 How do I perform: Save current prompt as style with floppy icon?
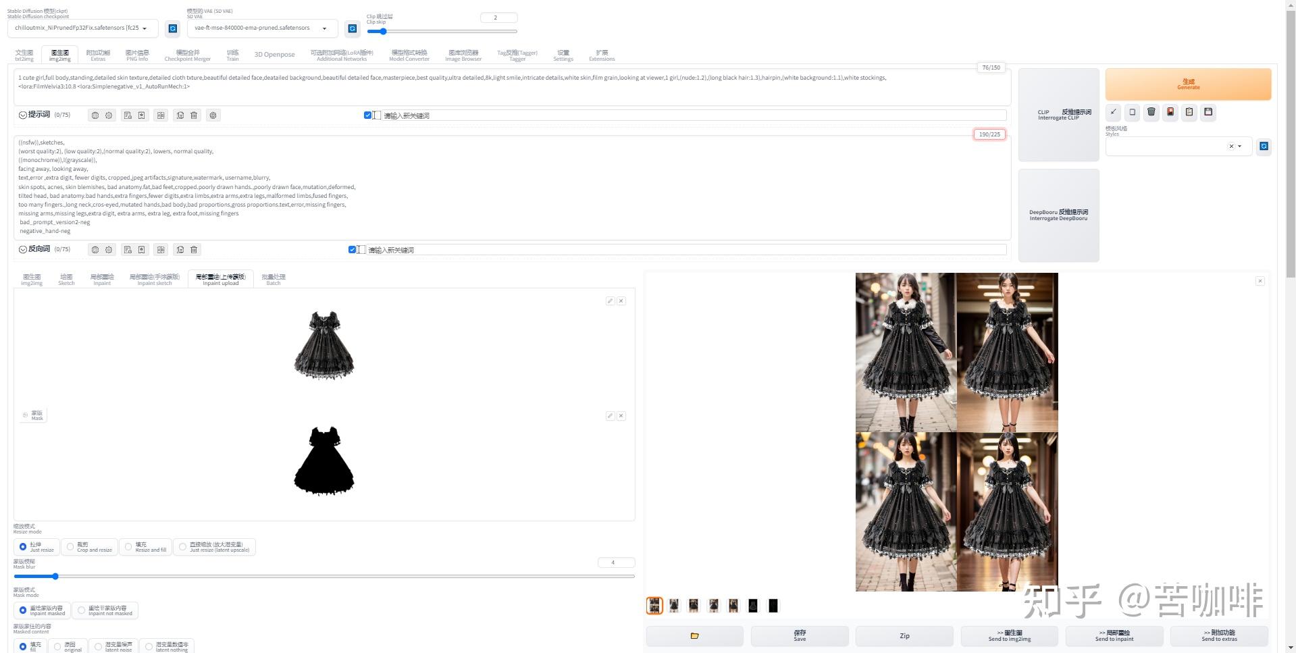[1208, 112]
